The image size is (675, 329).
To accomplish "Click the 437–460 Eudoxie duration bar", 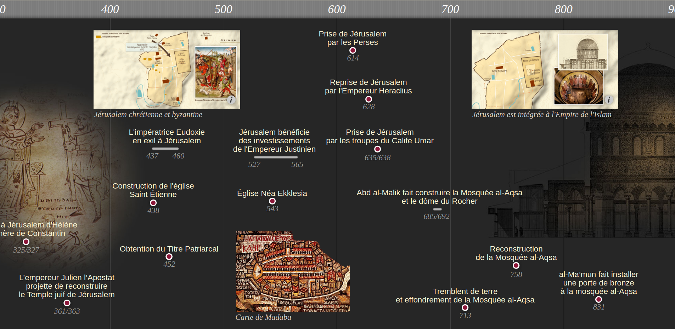I will click(165, 149).
